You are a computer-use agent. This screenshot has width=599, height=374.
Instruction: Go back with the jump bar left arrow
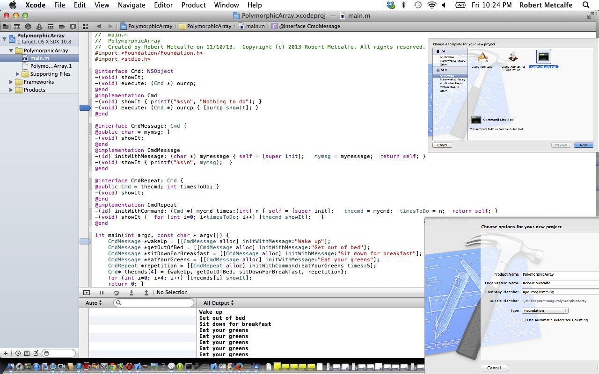(x=99, y=27)
